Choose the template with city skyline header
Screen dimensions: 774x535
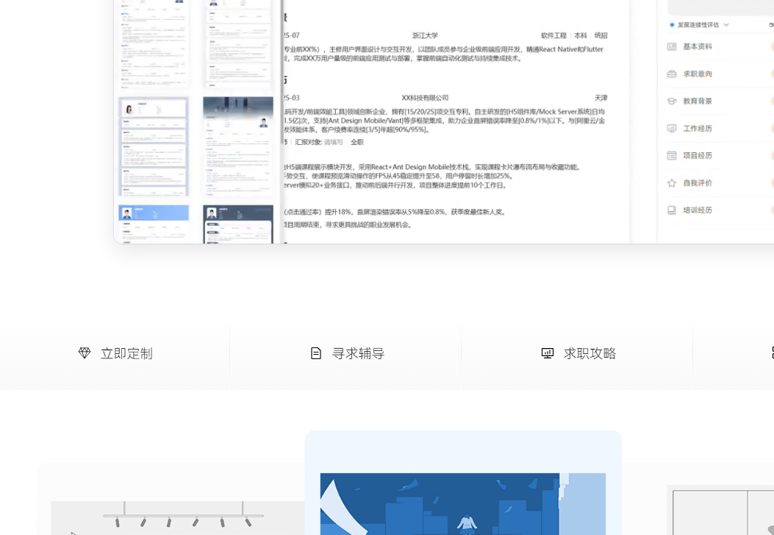pos(238,146)
